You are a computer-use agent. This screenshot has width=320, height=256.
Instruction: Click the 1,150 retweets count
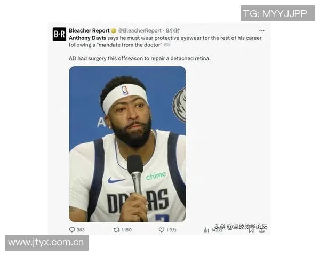point(126,230)
